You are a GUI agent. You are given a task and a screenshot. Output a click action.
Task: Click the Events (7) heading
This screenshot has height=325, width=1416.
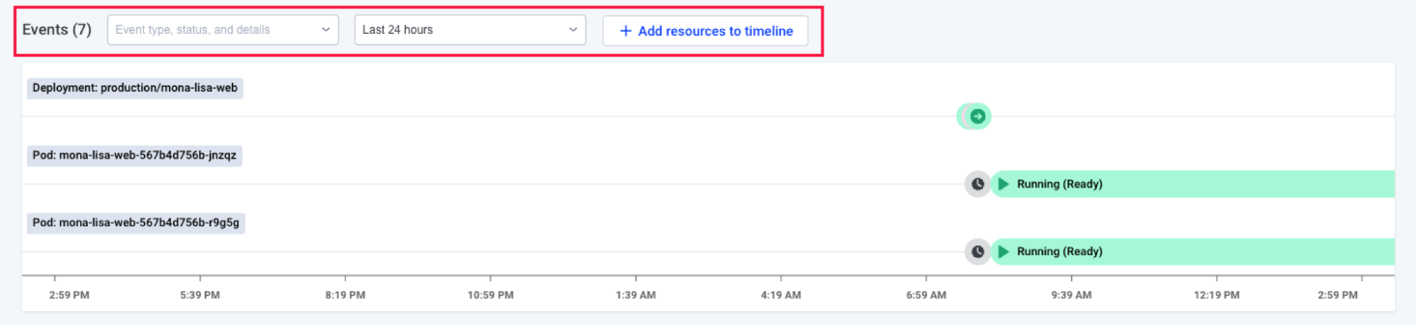click(57, 30)
